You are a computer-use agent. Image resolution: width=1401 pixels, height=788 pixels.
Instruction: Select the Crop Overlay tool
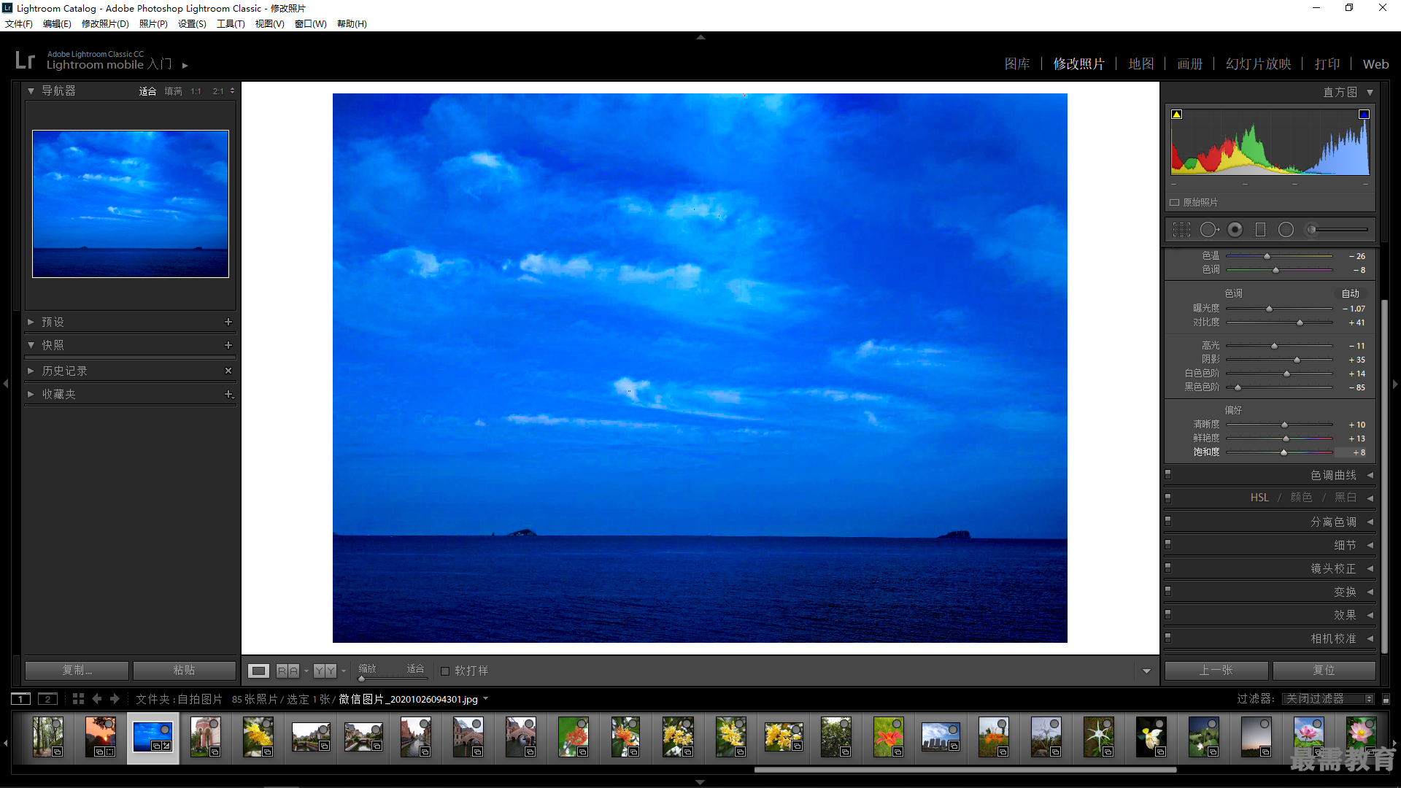pyautogui.click(x=1181, y=230)
